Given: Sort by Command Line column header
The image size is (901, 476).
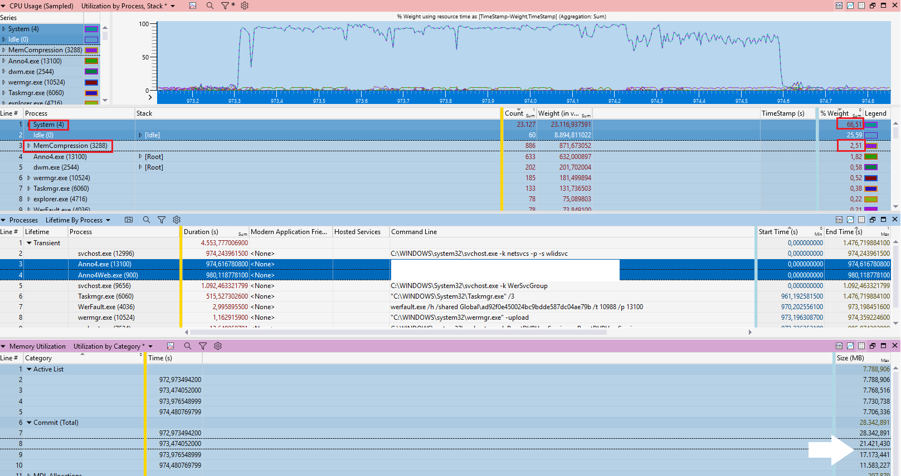Looking at the screenshot, I should pos(572,232).
